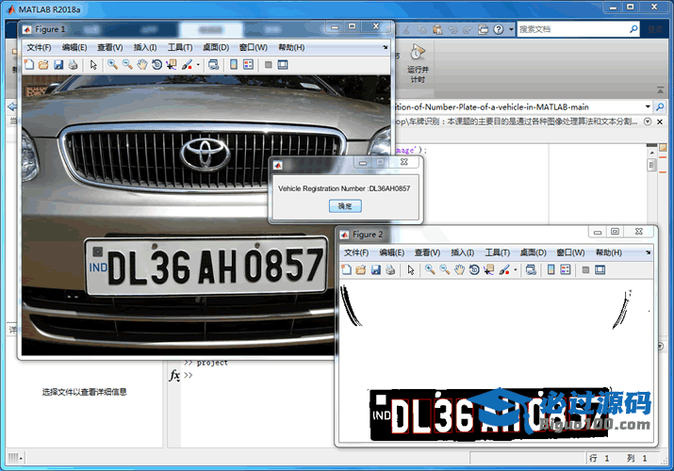Click Insert Legend icon in Figure 2
The height and width of the screenshot is (471, 674).
coord(566,269)
